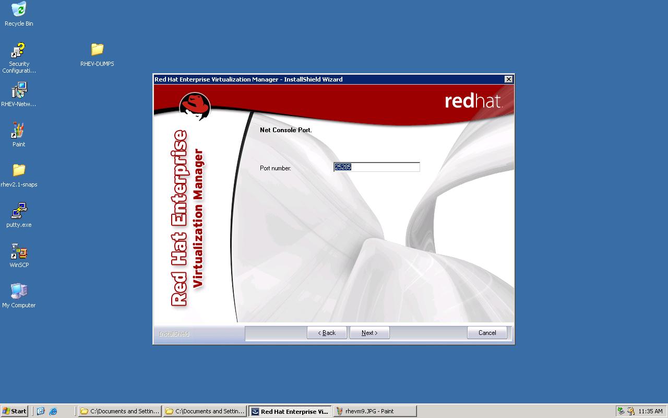The width and height of the screenshot is (668, 418).
Task: Click the wizard title bar text
Action: point(248,79)
